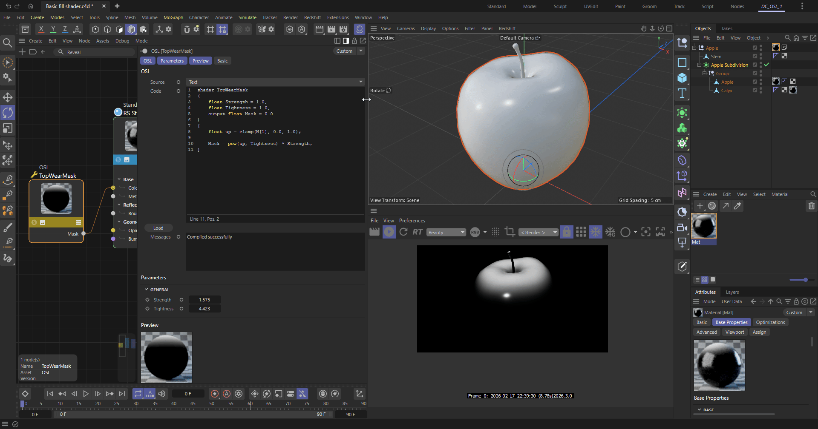Screen dimensions: 818x429
Task: Collapse the GENERAL parameters section
Action: click(147, 290)
